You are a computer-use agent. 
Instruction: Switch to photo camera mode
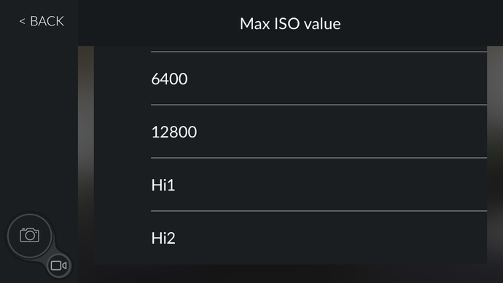[x=29, y=236]
